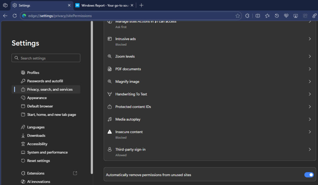Click the Insecure content warning icon
Image resolution: width=318 pixels, height=185 pixels.
click(x=110, y=132)
